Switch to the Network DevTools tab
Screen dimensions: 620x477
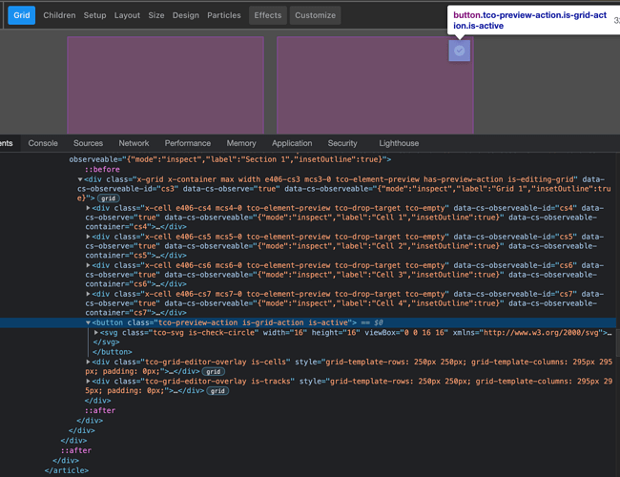134,143
